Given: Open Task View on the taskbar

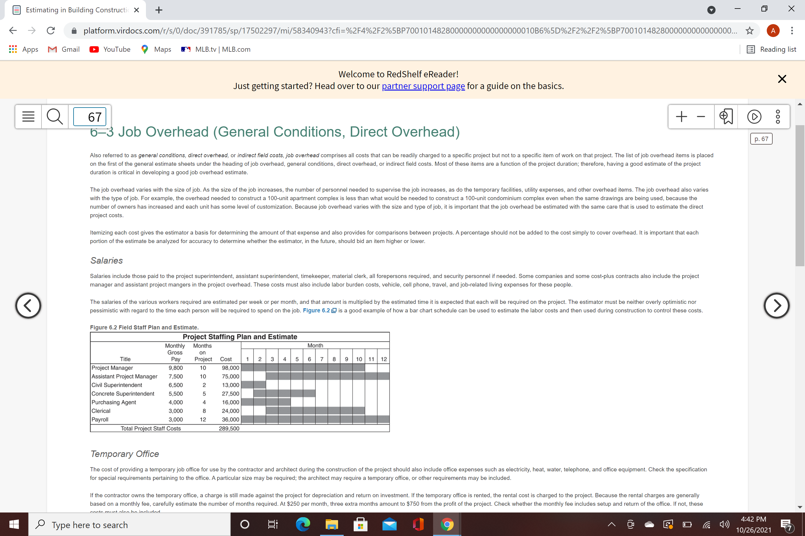Looking at the screenshot, I should coord(273,524).
